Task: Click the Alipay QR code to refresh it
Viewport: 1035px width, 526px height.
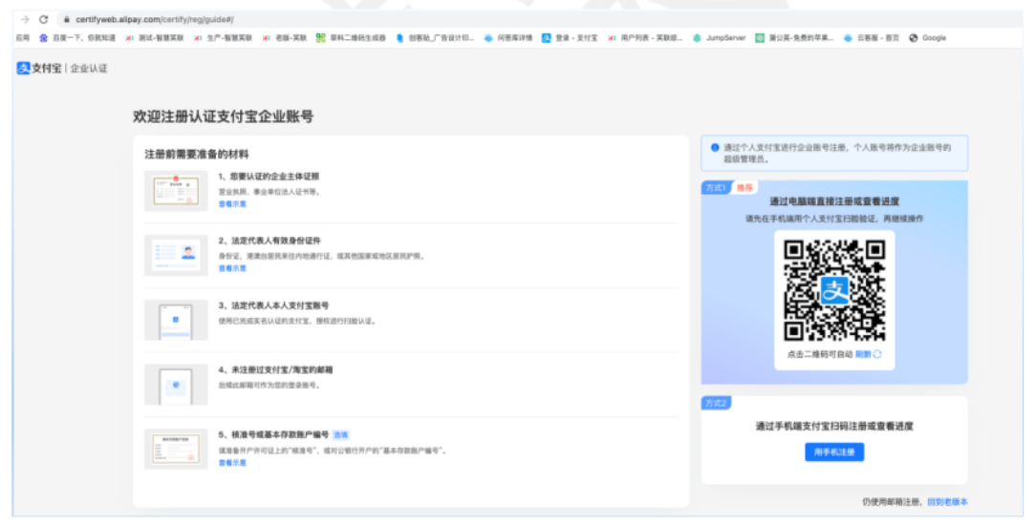Action: [834, 290]
